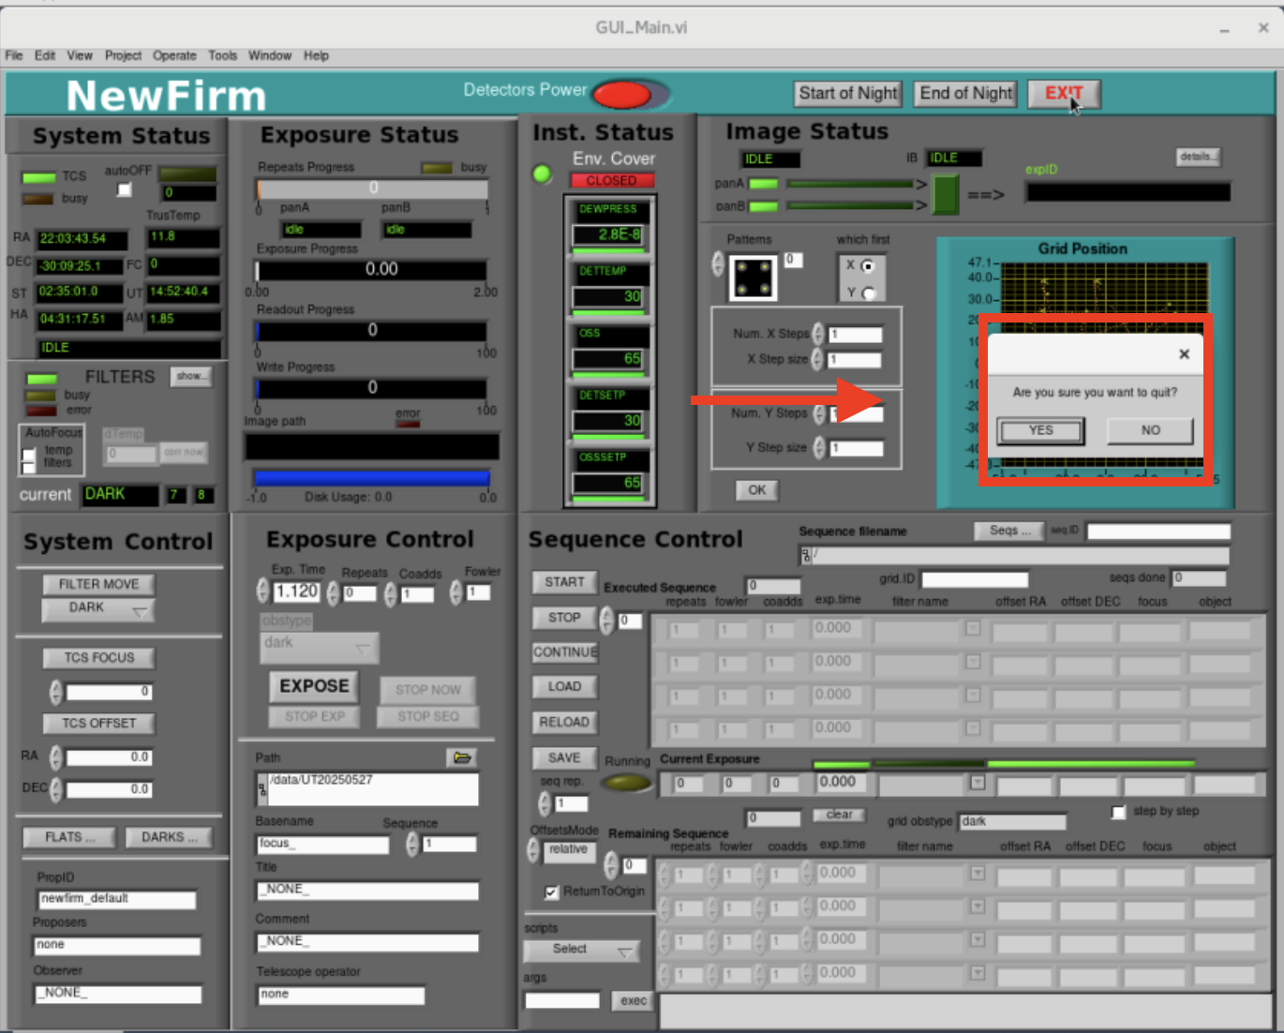Open the Window menu
The width and height of the screenshot is (1284, 1033).
(x=270, y=55)
